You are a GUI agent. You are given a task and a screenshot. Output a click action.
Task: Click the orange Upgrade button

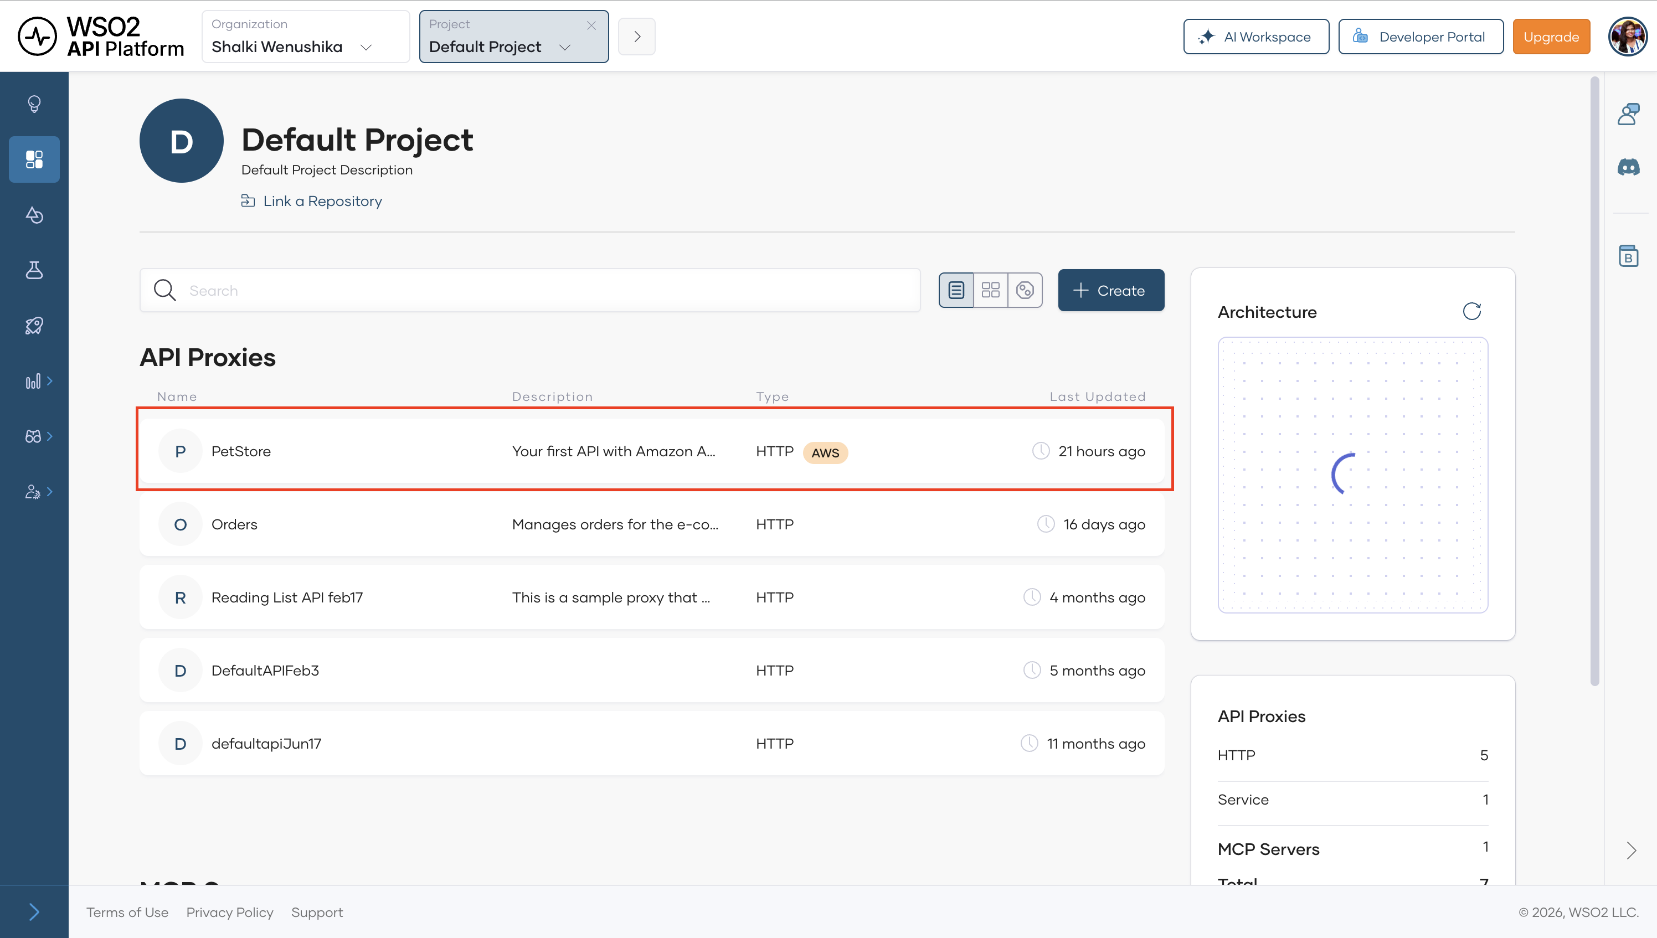1551,37
